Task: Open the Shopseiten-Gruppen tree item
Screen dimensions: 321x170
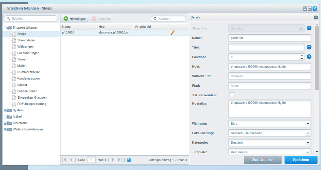Action: click(32, 97)
